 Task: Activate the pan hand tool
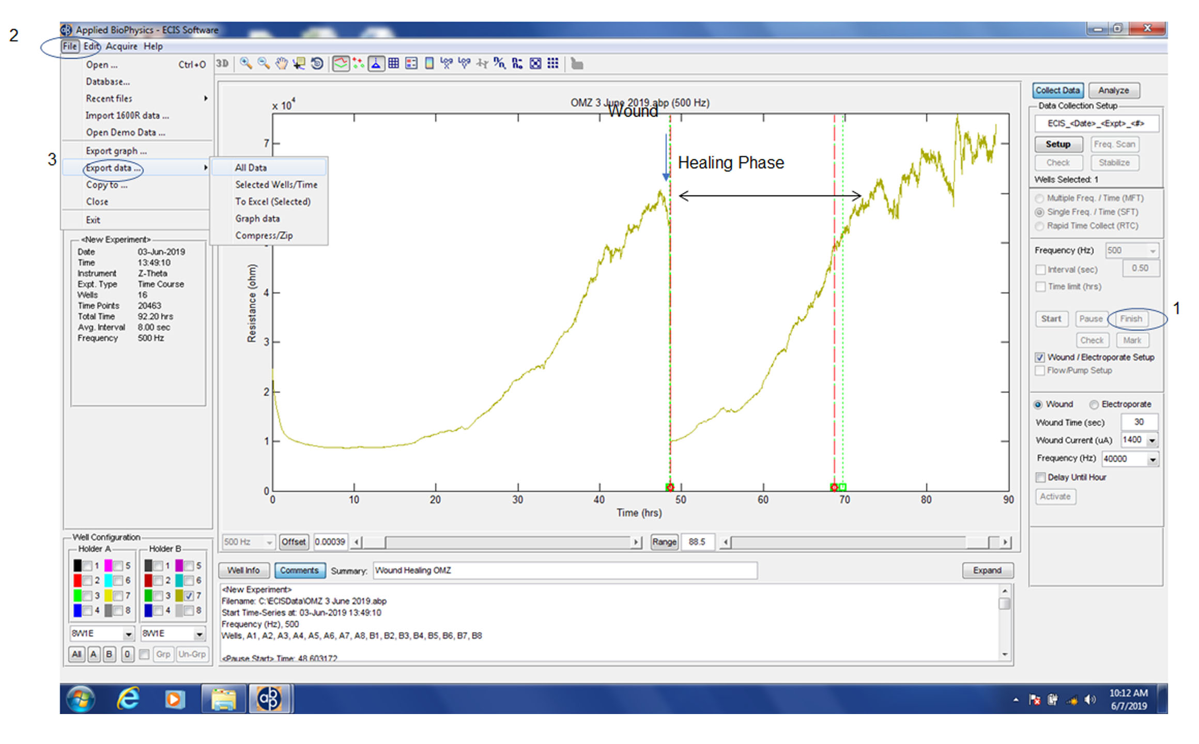pyautogui.click(x=281, y=64)
